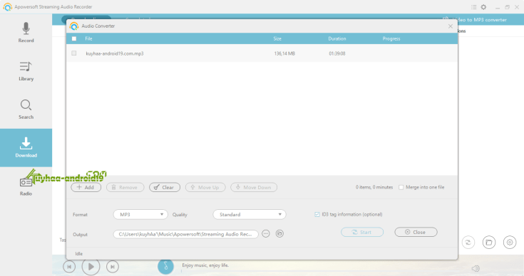The height and width of the screenshot is (276, 524).
Task: Open Video to MP3 converter link
Action: [x=481, y=20]
